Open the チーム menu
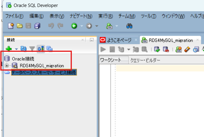The width and height of the screenshot is (204, 137). pos(127,16)
